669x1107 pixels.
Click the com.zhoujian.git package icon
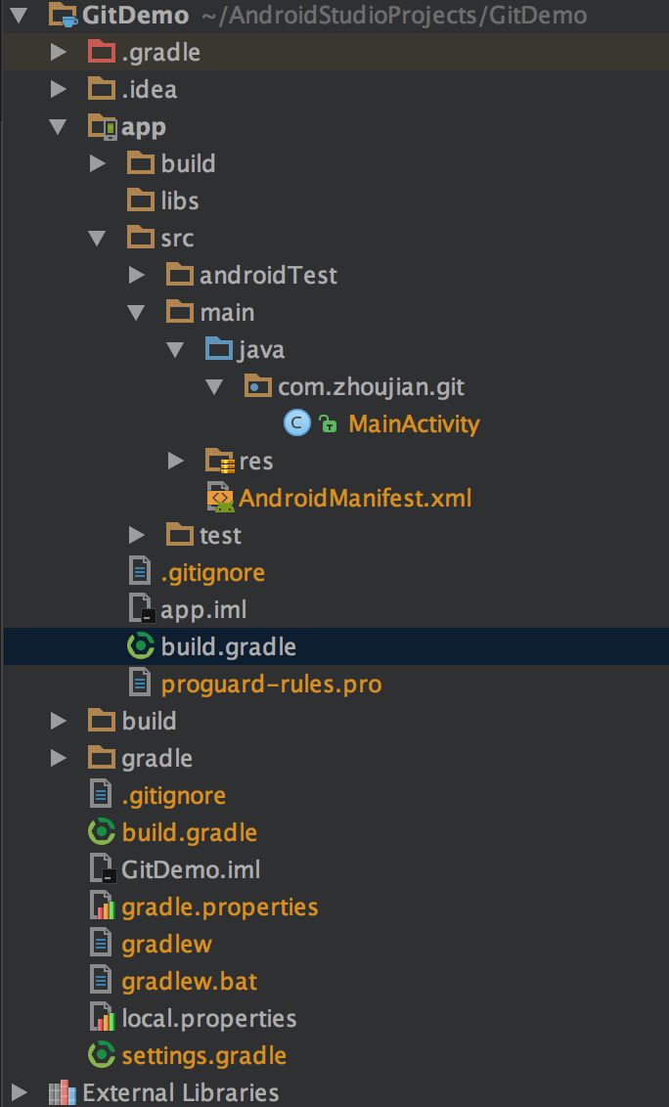coord(258,386)
